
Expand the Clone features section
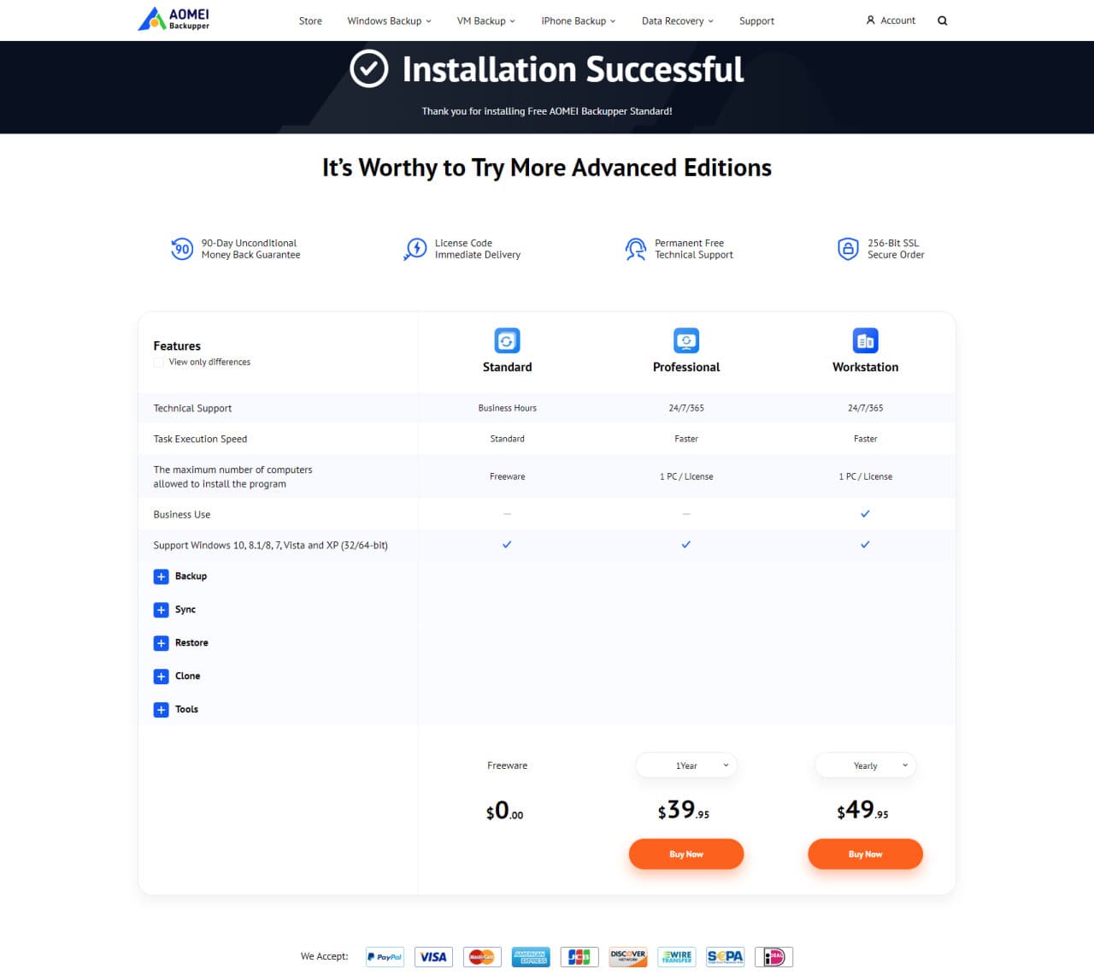point(162,677)
